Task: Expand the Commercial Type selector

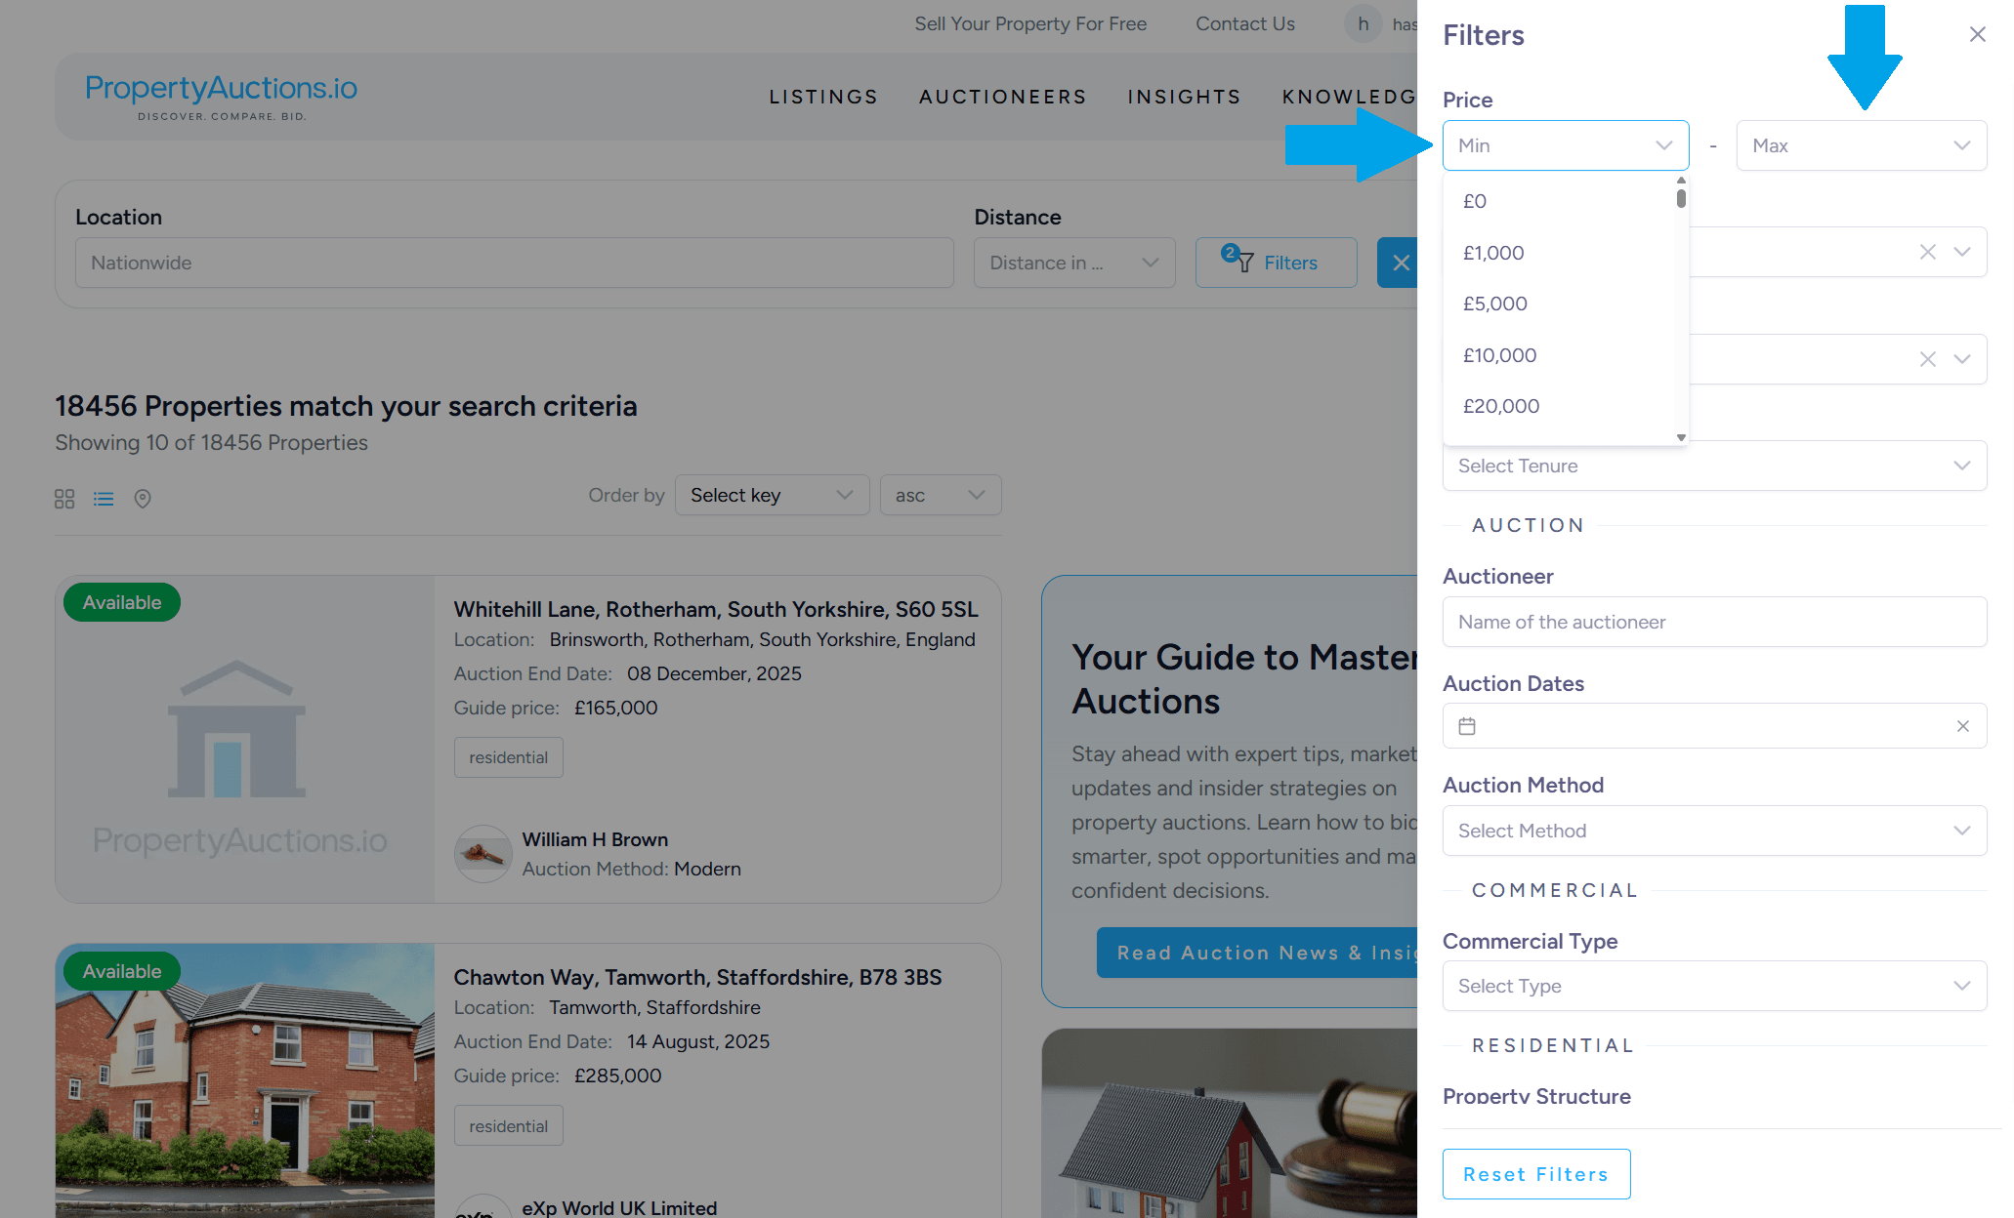Action: click(1714, 986)
